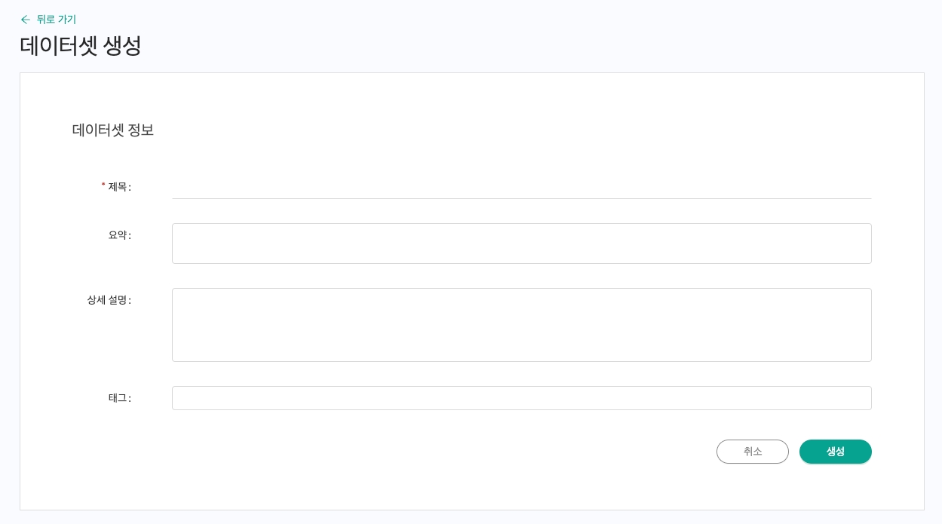The width and height of the screenshot is (942, 524).
Task: Click the 데이터셋 정보 section heading
Action: point(113,130)
